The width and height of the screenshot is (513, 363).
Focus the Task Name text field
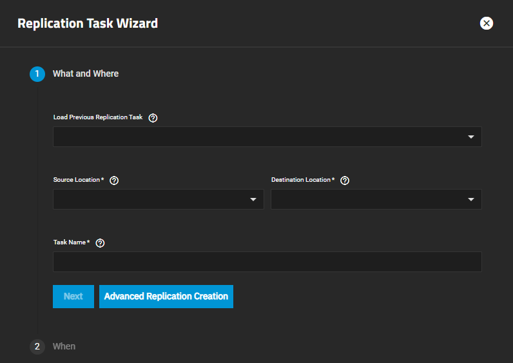[267, 262]
